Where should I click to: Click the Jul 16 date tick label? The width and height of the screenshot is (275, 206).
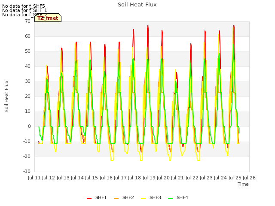[x=106, y=178]
